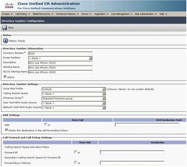187x167 pixels.
Task: Click the Calling Search Space Activation Policy label
Action: tap(27, 147)
